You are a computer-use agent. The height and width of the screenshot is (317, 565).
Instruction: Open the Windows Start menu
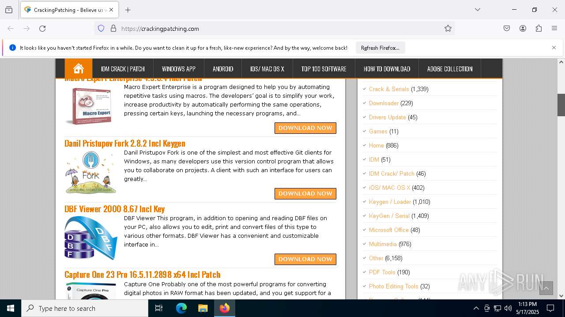click(11, 308)
